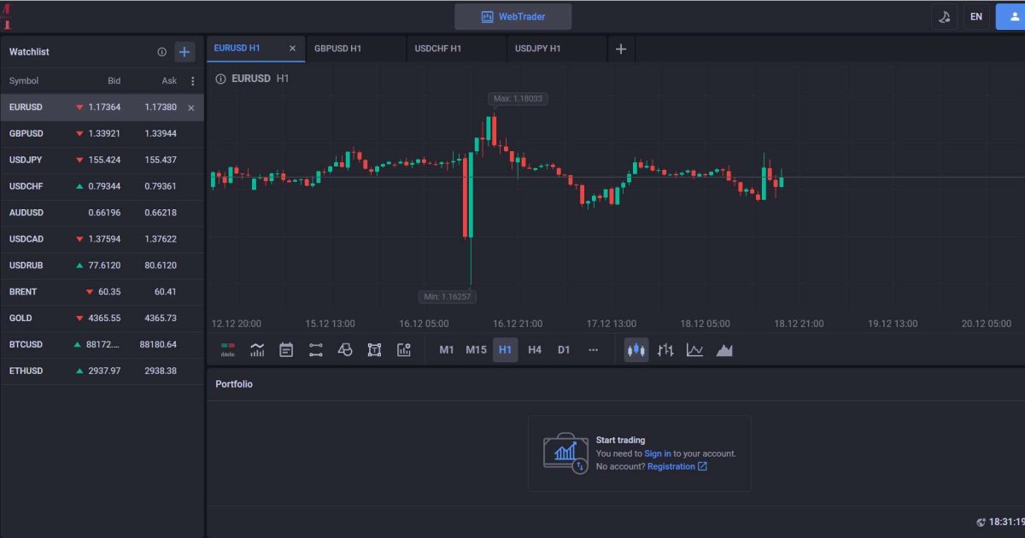This screenshot has width=1025, height=538.
Task: Select GBPUSD row in watchlist
Action: 102,134
